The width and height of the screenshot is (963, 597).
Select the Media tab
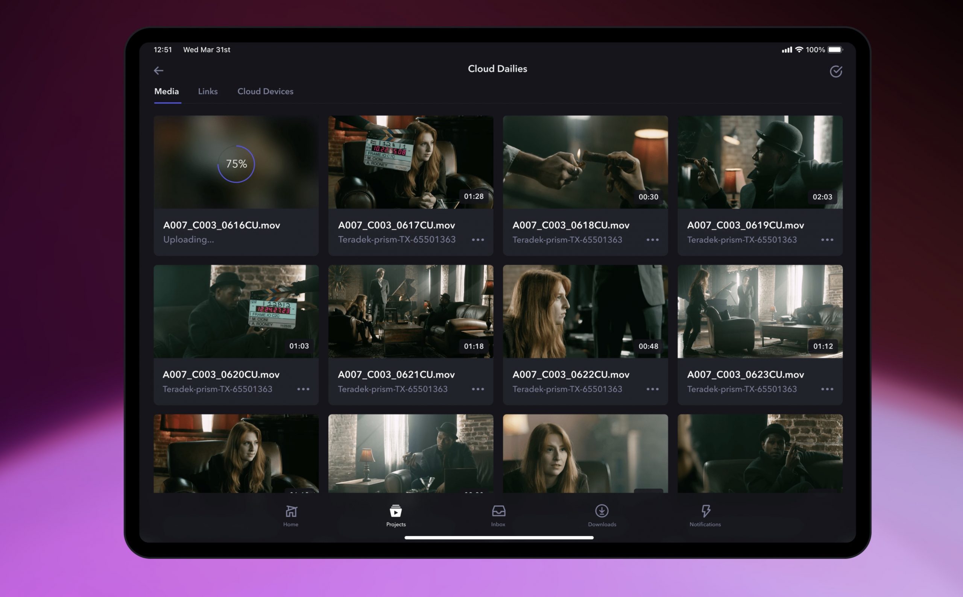166,91
